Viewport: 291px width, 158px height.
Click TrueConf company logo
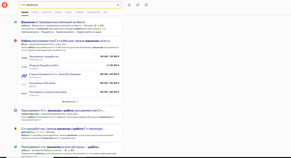click(x=24, y=67)
